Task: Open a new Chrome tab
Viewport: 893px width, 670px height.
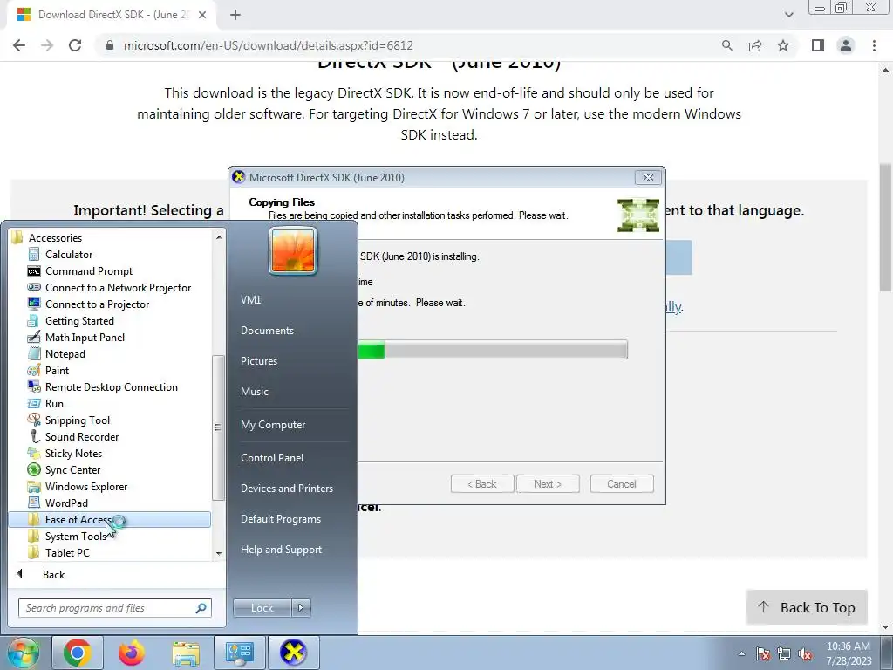Action: 235,15
